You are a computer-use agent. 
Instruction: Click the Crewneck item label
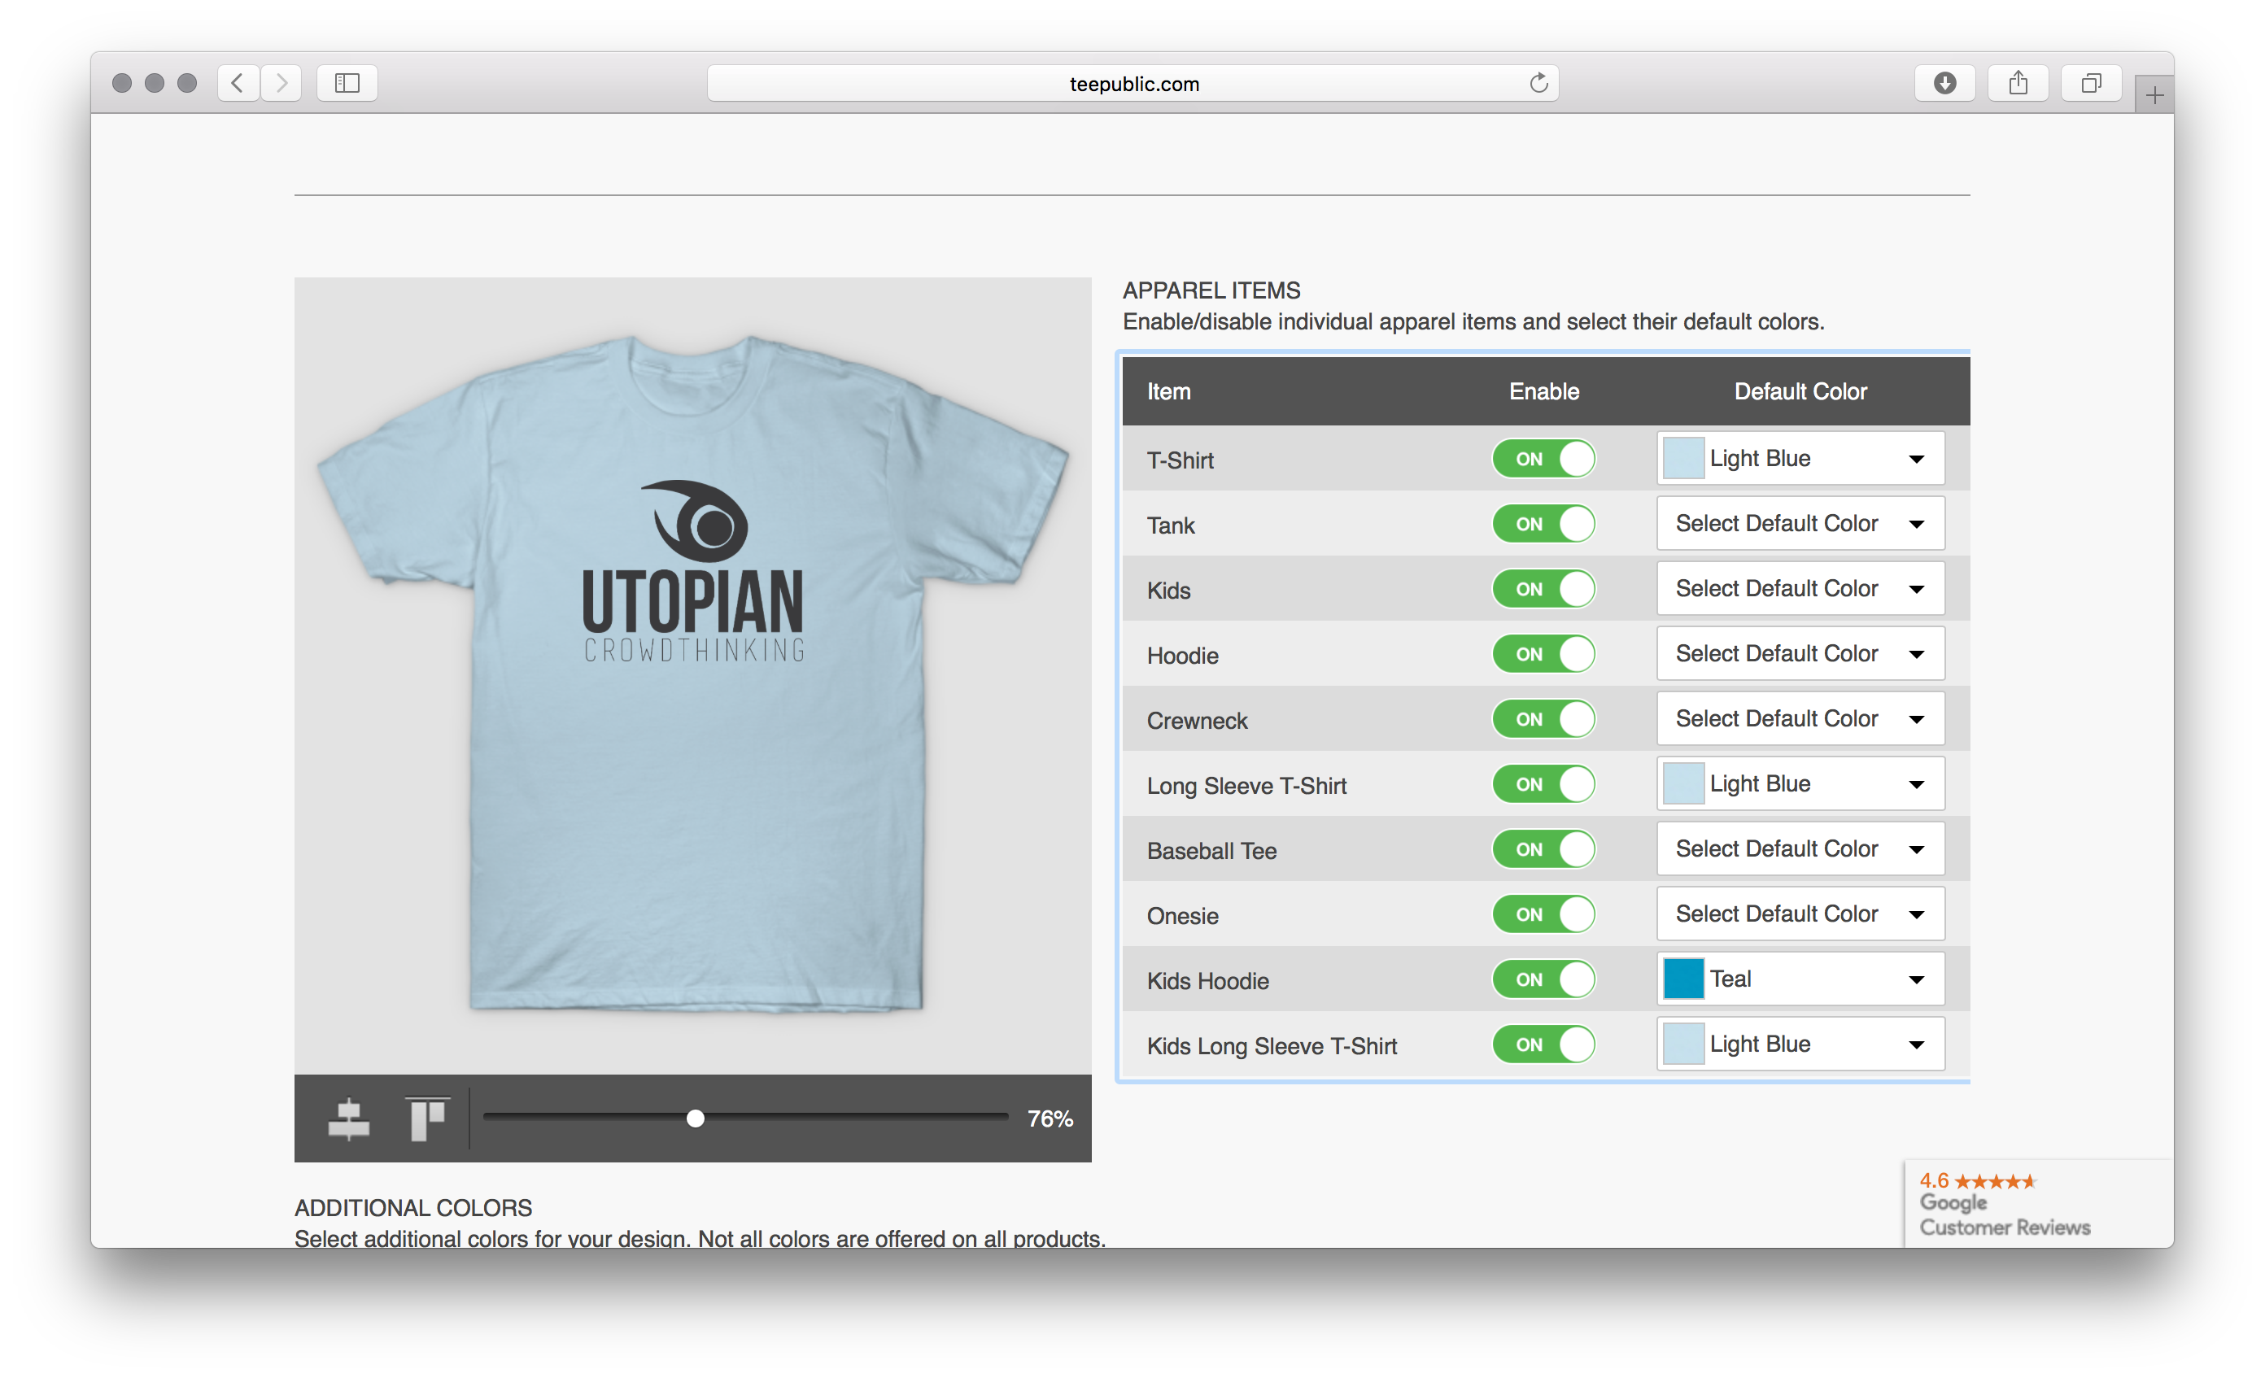pyautogui.click(x=1197, y=721)
